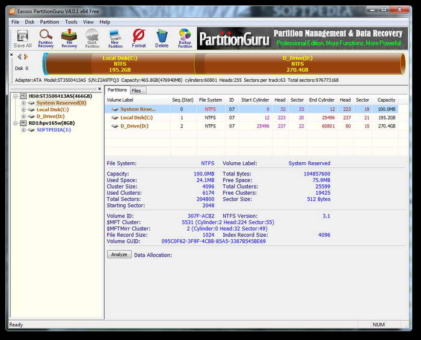This screenshot has height=340, width=421.
Task: Select Local Disk(C:) row in partition table
Action: coord(251,118)
